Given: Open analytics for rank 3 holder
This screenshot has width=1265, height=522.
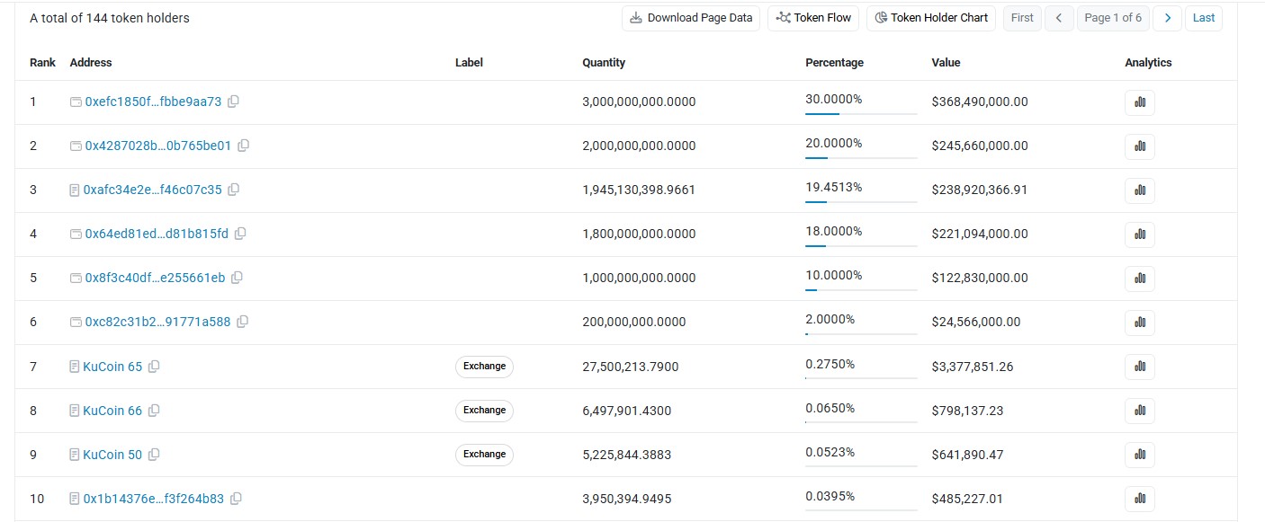Looking at the screenshot, I should 1140,190.
